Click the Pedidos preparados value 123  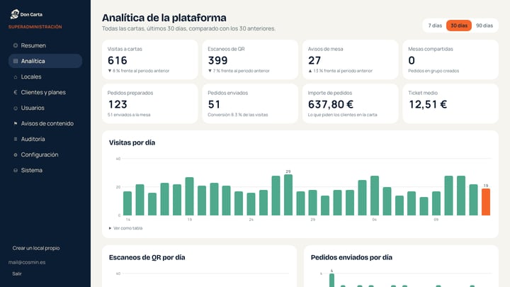[118, 104]
